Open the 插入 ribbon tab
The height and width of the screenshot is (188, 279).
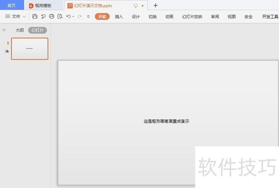(x=119, y=17)
